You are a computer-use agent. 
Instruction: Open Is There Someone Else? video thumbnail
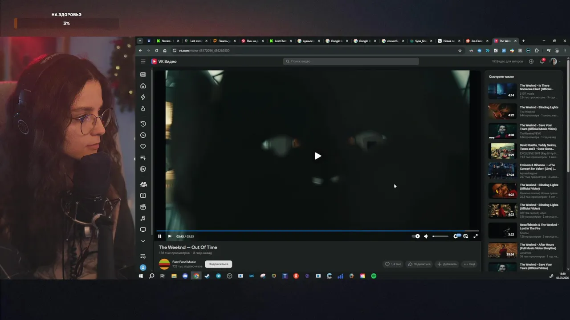[x=502, y=91]
